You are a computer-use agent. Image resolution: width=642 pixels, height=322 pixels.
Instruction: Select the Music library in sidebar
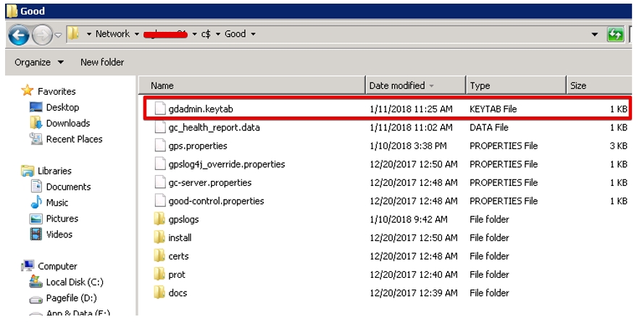click(x=57, y=203)
